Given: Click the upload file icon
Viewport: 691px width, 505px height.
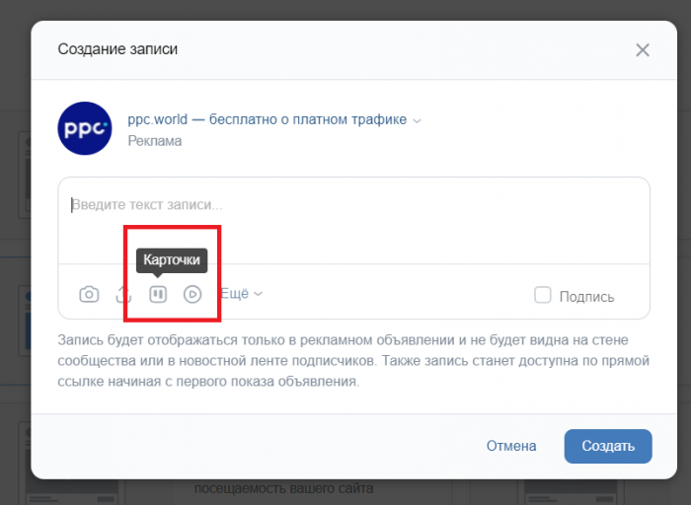Looking at the screenshot, I should click(x=123, y=294).
